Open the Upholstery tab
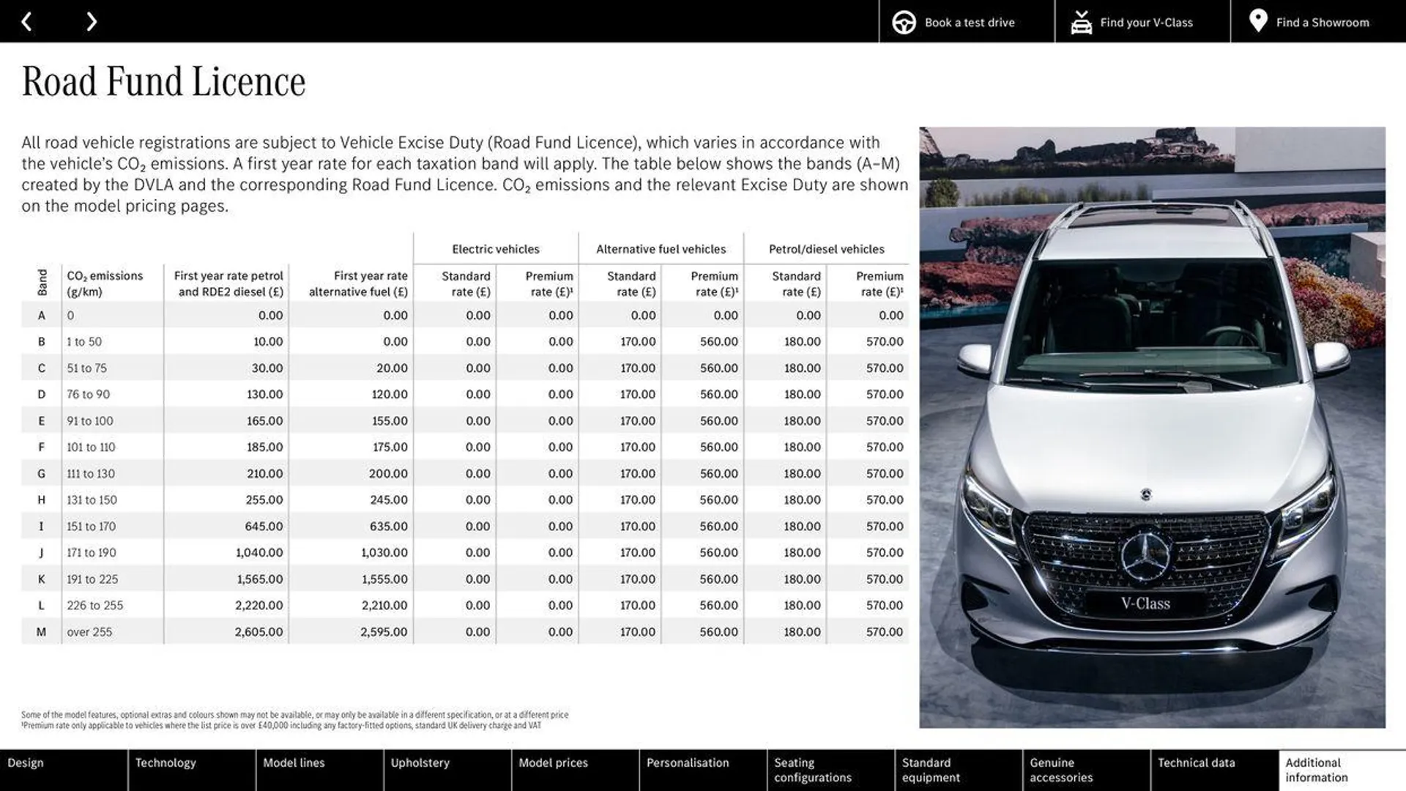The width and height of the screenshot is (1406, 791). [x=447, y=770]
